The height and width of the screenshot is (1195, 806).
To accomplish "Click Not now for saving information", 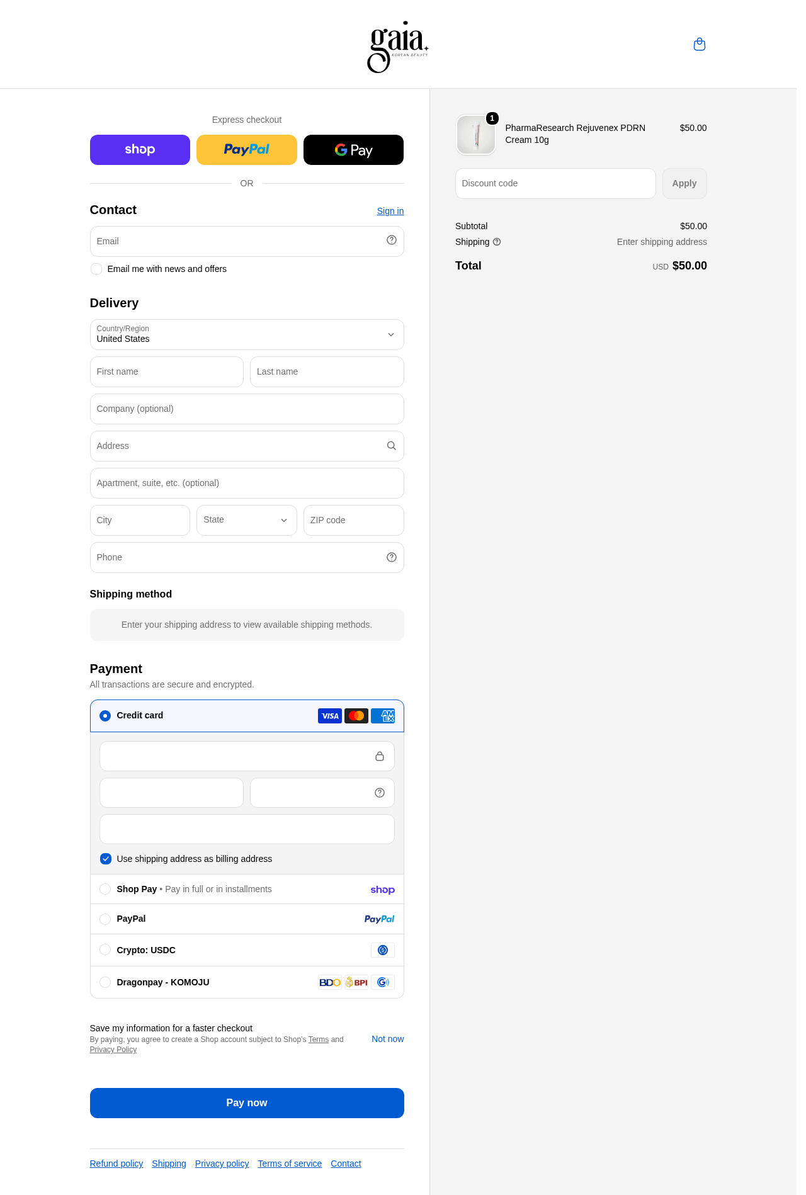I will (x=388, y=1039).
